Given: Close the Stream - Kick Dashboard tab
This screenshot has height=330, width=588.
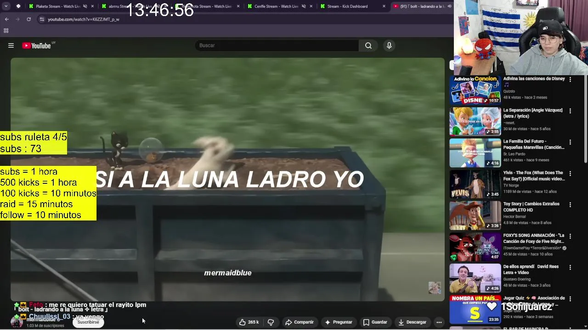Looking at the screenshot, I should click(x=384, y=6).
